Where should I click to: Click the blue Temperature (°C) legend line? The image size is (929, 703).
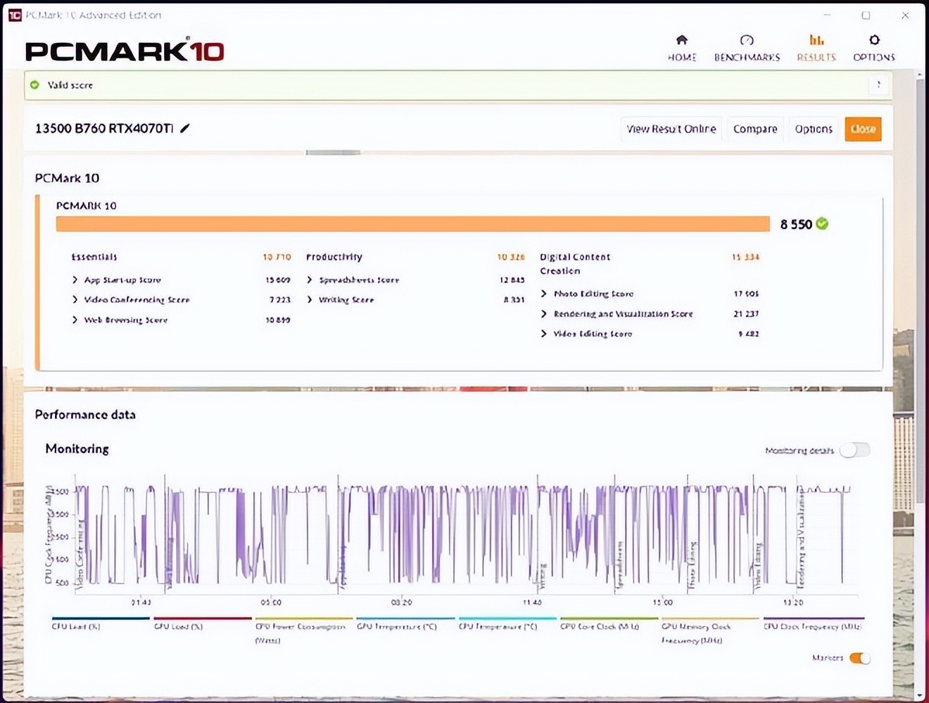(405, 619)
